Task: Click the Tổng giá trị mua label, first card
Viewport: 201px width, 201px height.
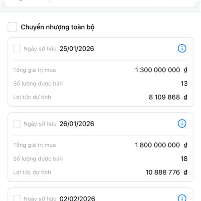Action: coord(35,70)
